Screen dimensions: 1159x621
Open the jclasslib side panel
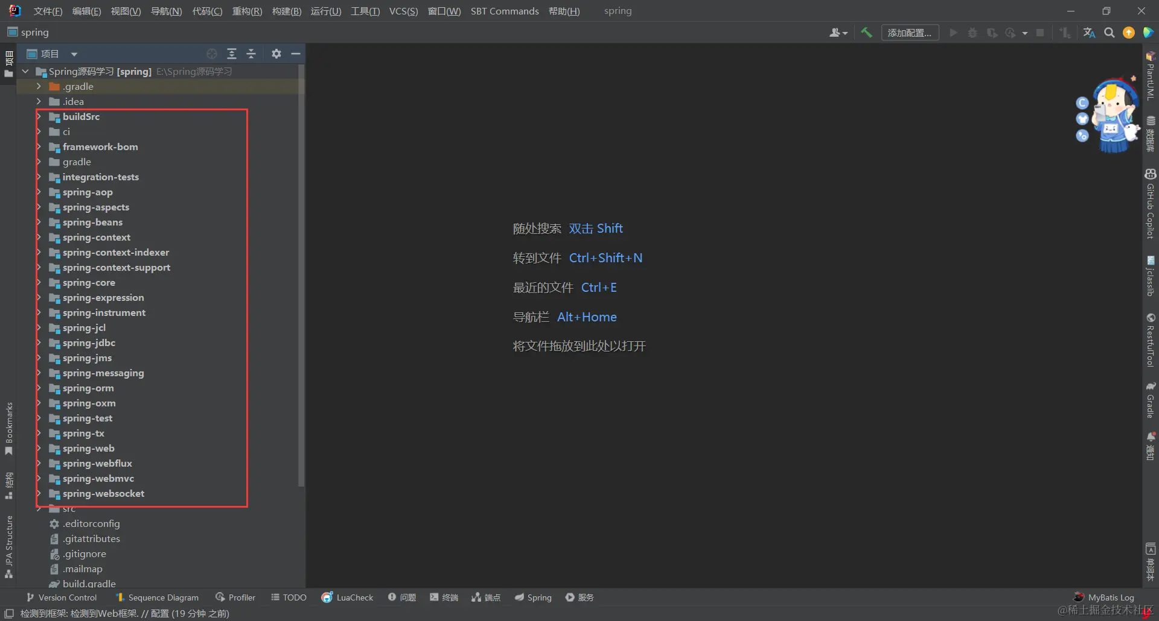[x=1151, y=276]
